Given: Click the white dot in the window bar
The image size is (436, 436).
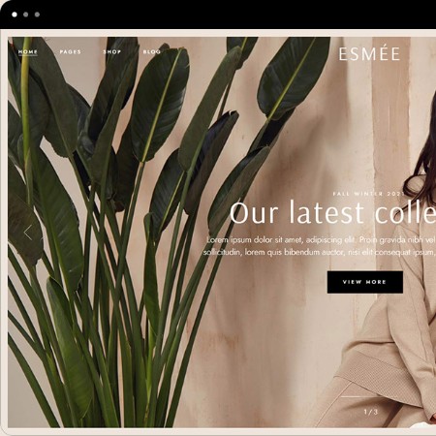Looking at the screenshot, I should (15, 15).
